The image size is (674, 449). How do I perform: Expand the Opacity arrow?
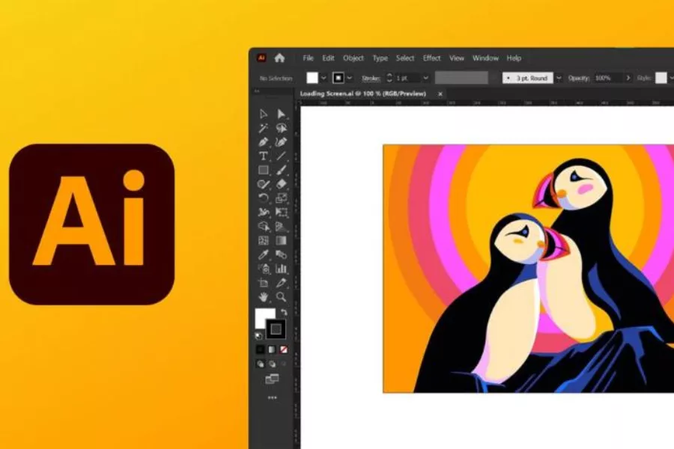(x=628, y=78)
